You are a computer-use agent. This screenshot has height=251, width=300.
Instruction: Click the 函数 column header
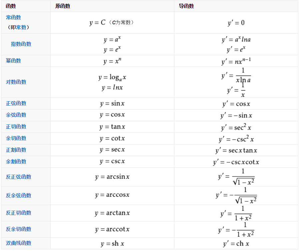(x=11, y=6)
